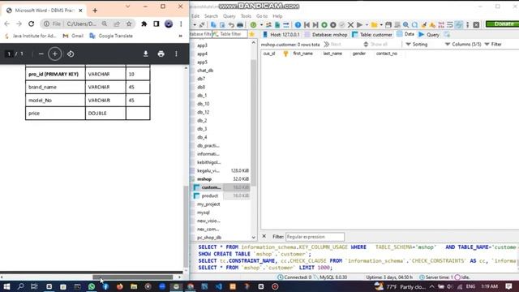
Task: Zoom in on the PDF
Action: click(x=55, y=54)
